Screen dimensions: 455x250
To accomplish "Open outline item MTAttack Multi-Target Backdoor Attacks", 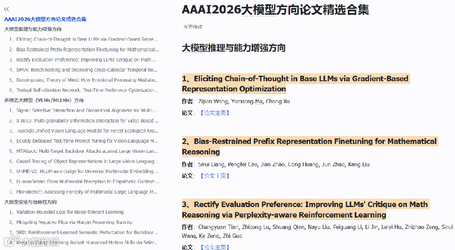I will (83, 151).
